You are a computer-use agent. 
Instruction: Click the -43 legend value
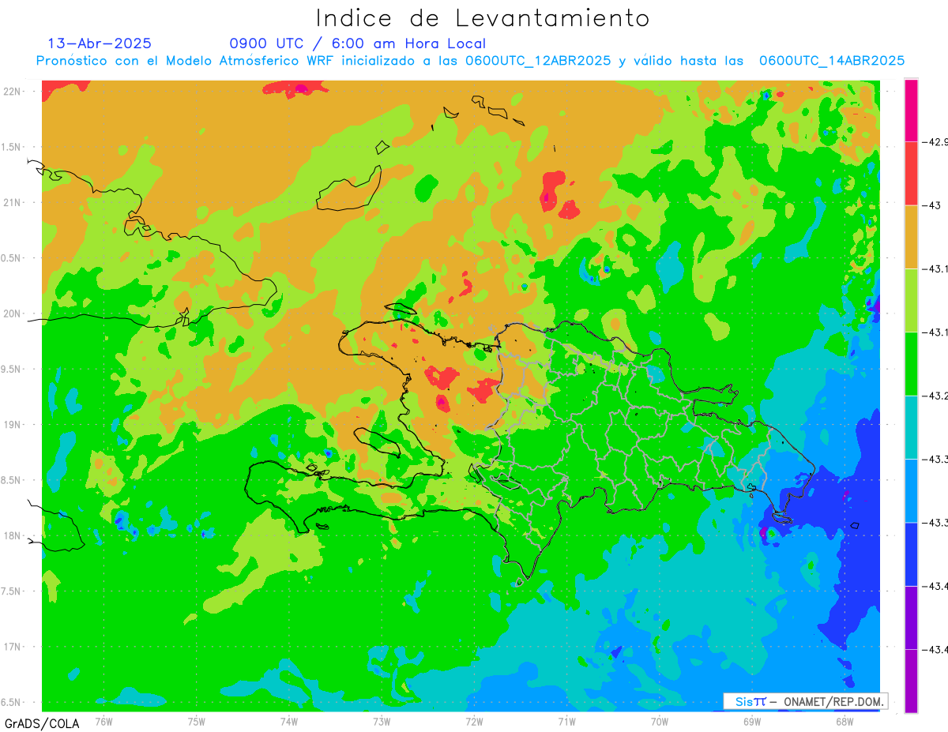pos(932,205)
